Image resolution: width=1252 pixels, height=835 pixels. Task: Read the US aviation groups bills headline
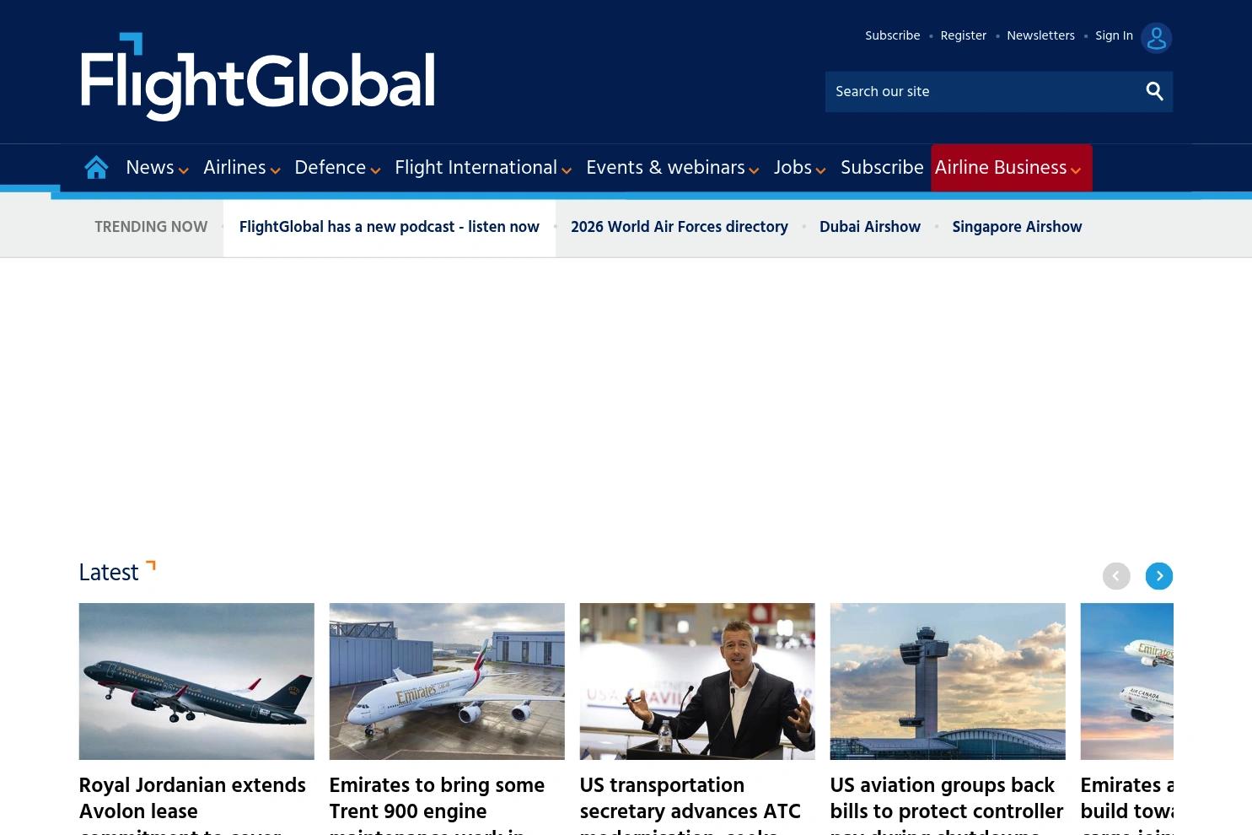click(x=947, y=805)
